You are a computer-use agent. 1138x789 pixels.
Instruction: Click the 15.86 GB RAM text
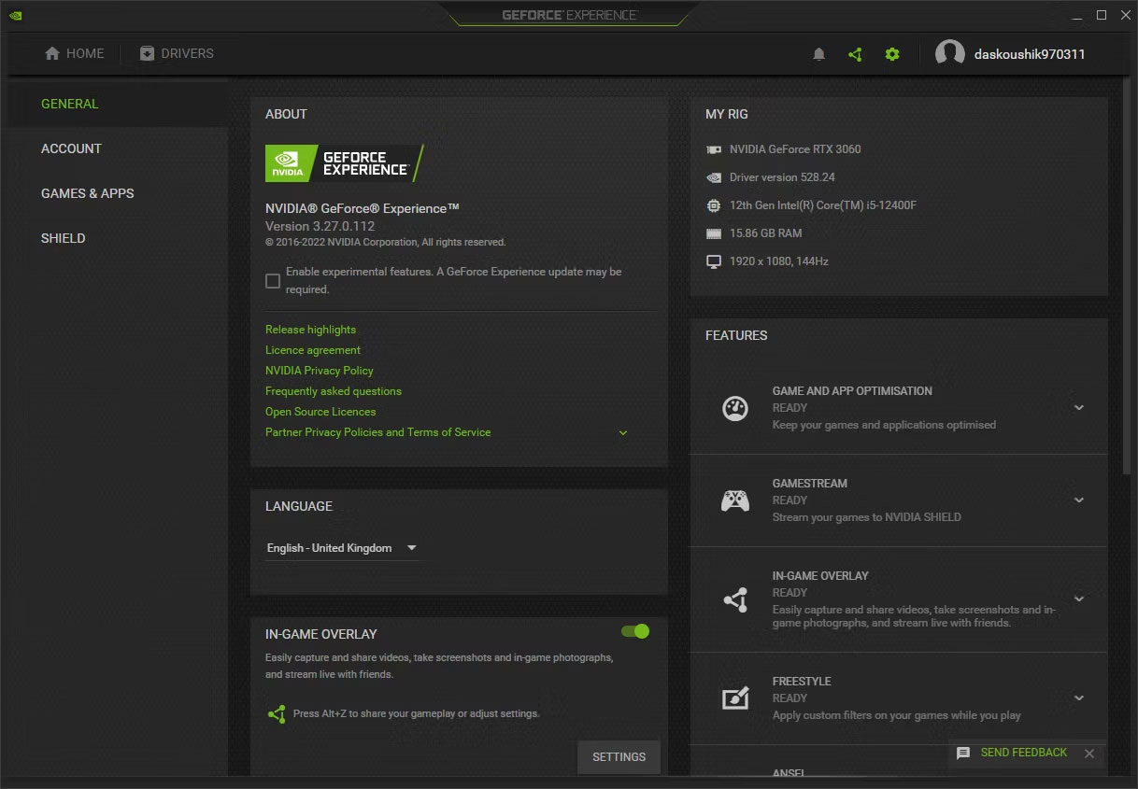coord(766,233)
